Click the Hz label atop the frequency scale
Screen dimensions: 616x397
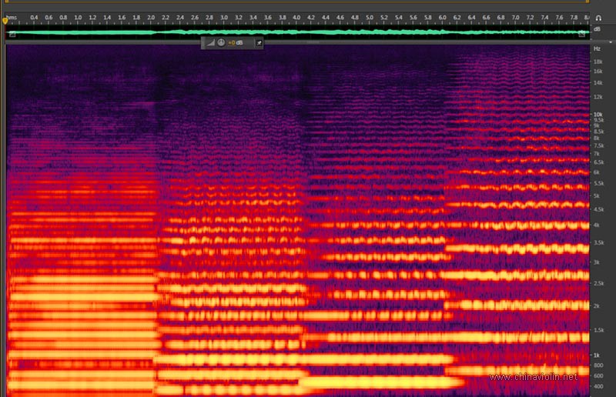[597, 48]
